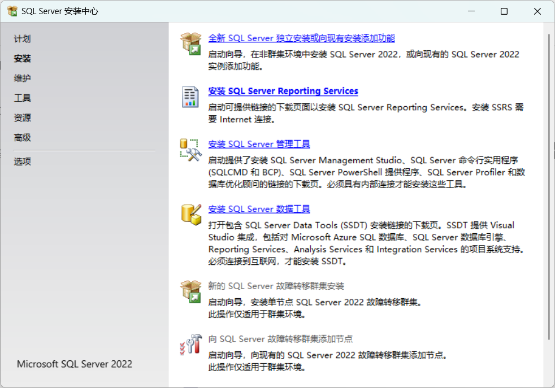Viewport: 555px width, 388px height.
Task: Open the 安装 SQL Server 数据工具 link
Action: [x=258, y=209]
